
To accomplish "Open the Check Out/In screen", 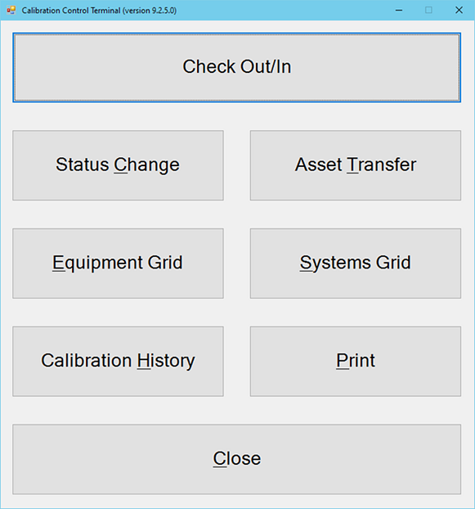I will 237,67.
